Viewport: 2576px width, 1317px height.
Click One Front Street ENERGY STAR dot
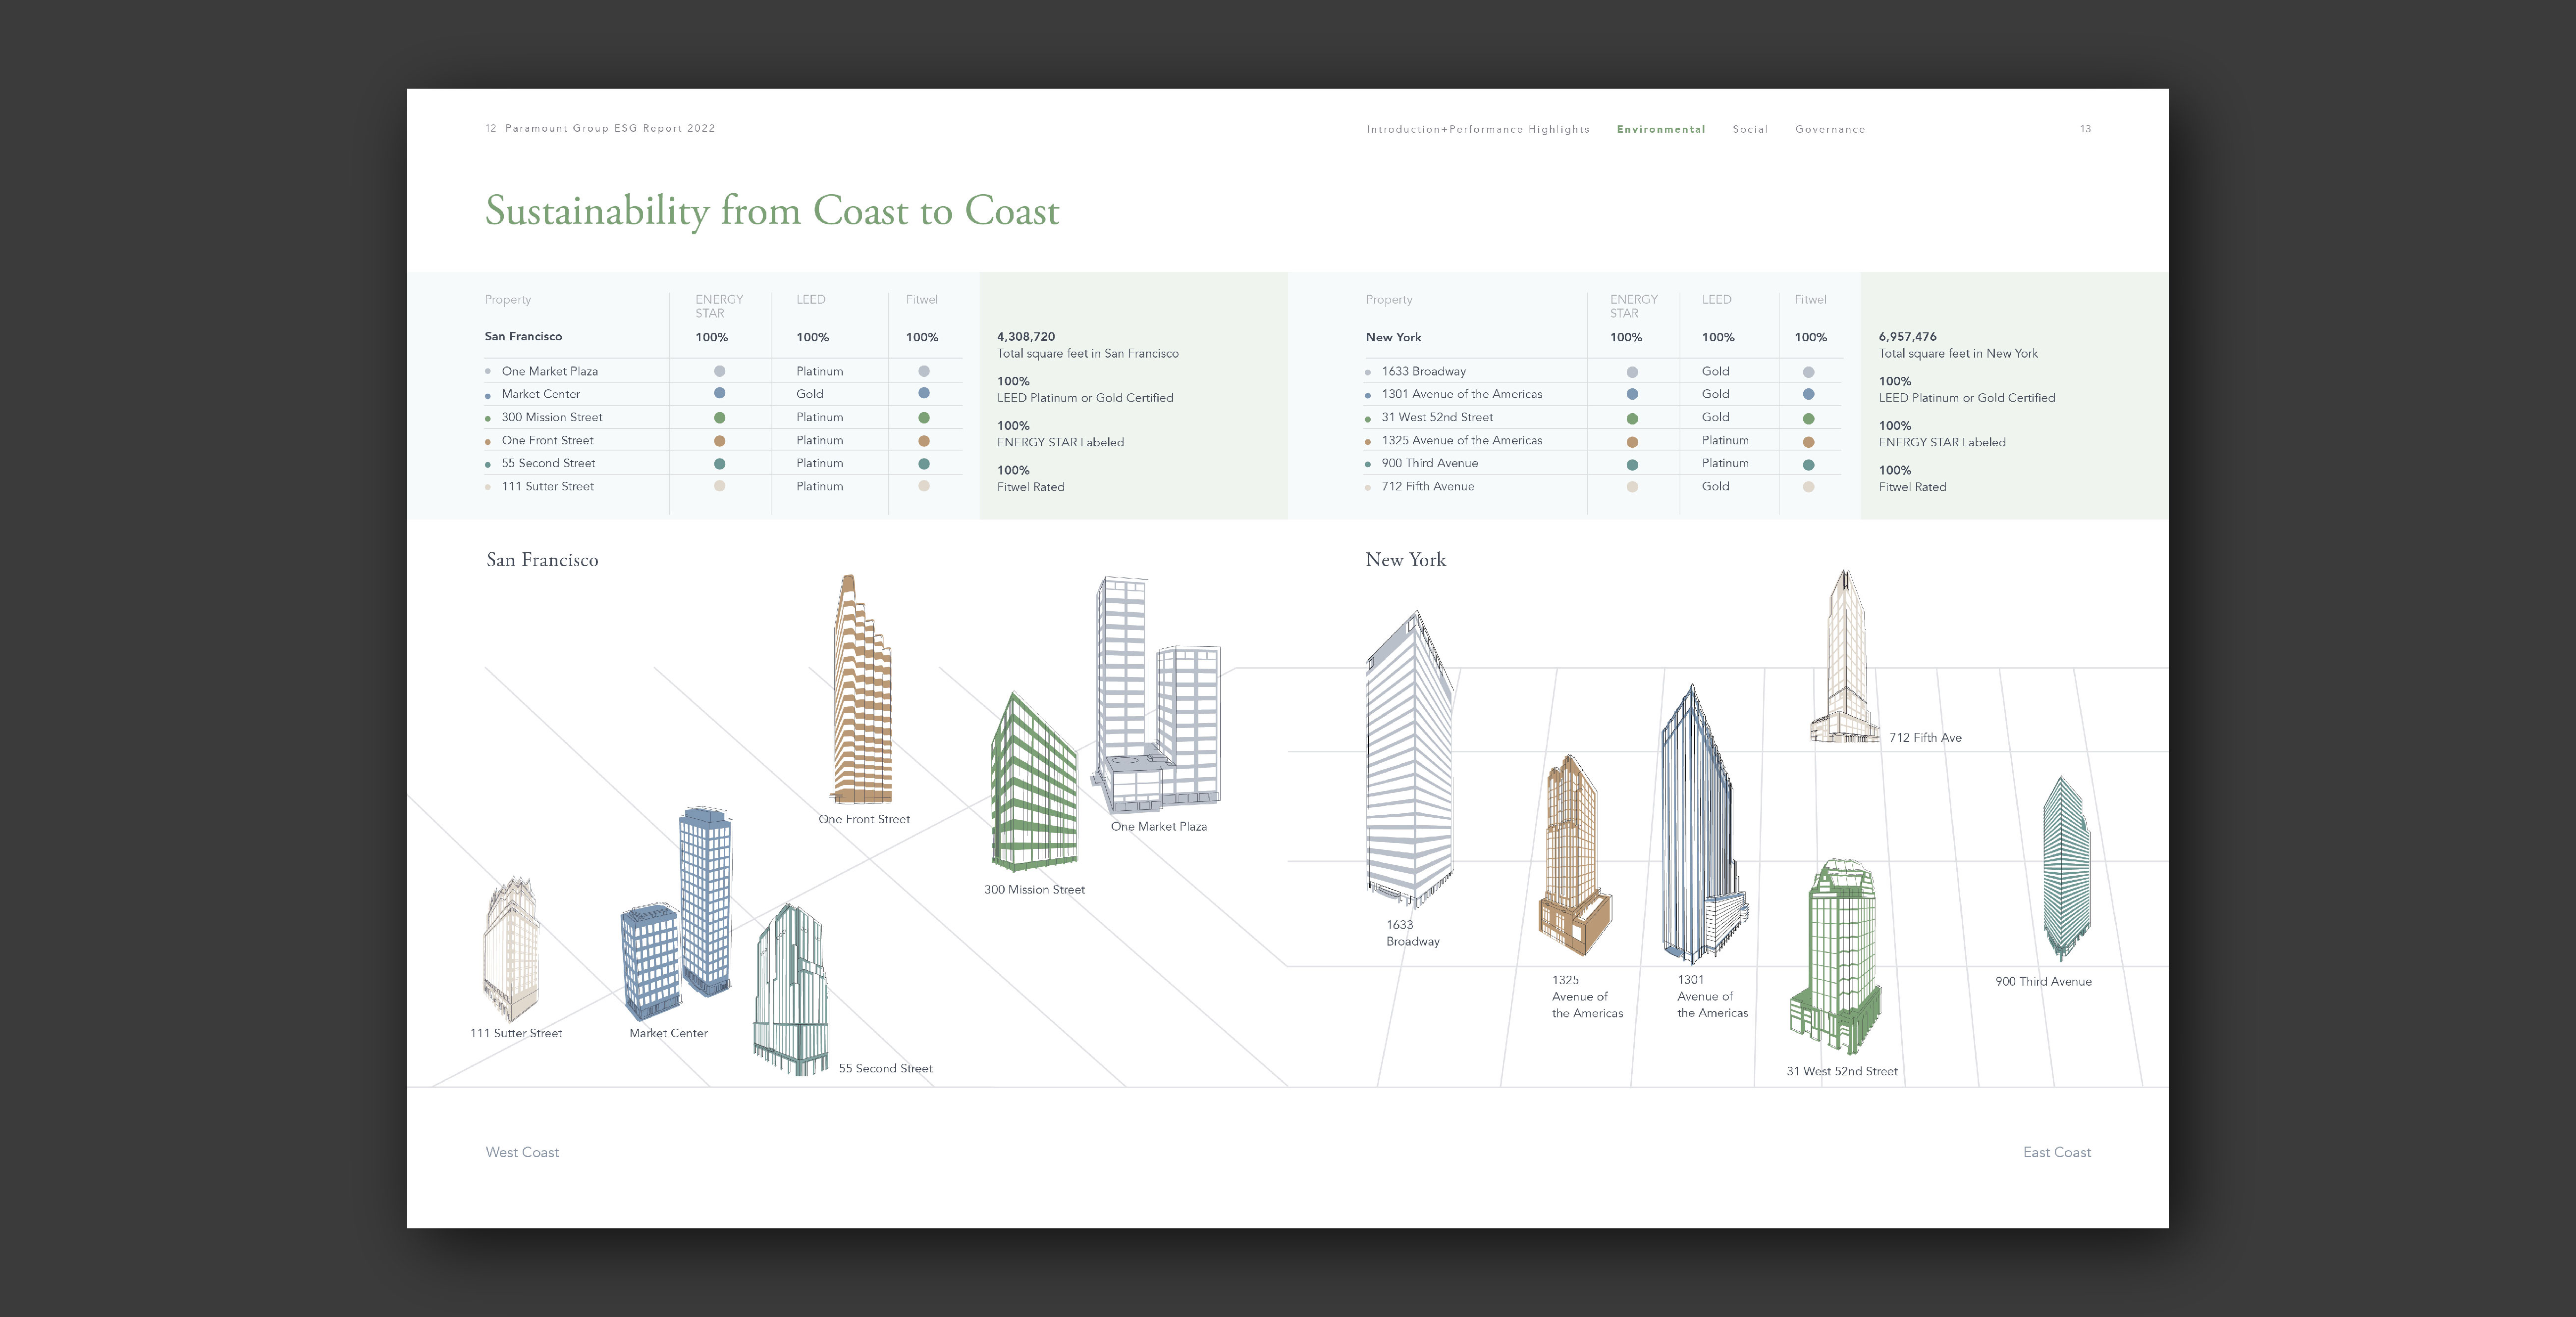point(719,441)
